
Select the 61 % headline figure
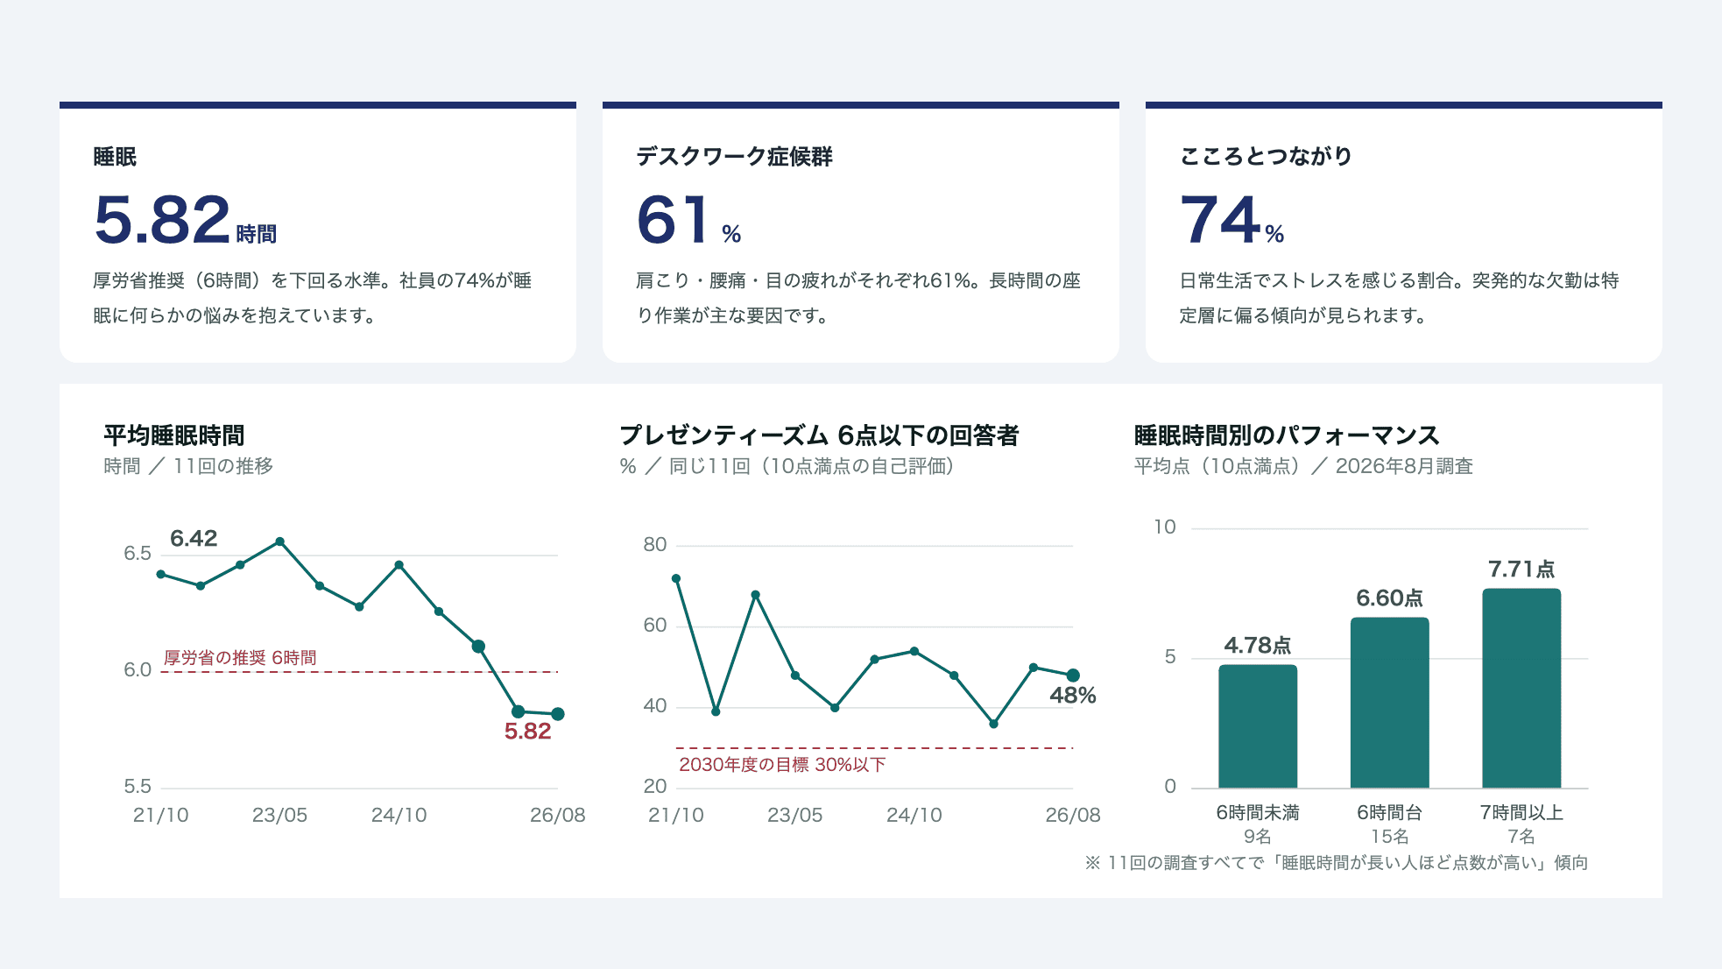(688, 220)
